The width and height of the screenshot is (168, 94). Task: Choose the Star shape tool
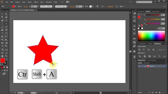[6, 24]
